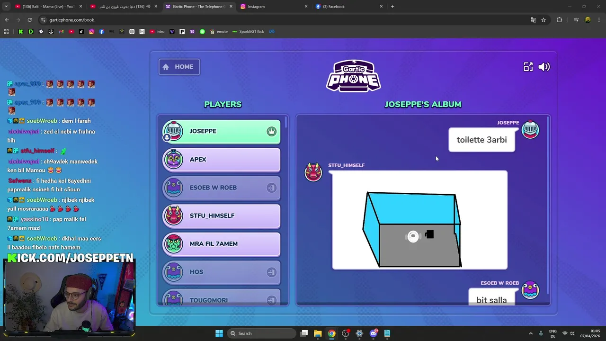Click the exit icon on ESOEB W ROEB row
Screen dimensions: 606x341
pos(271,188)
